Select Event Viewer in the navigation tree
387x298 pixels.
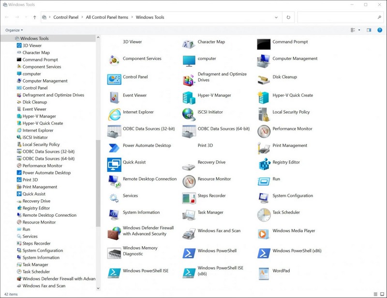pyautogui.click(x=34, y=109)
